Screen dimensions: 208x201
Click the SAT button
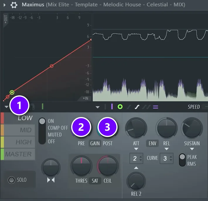coord(95,181)
